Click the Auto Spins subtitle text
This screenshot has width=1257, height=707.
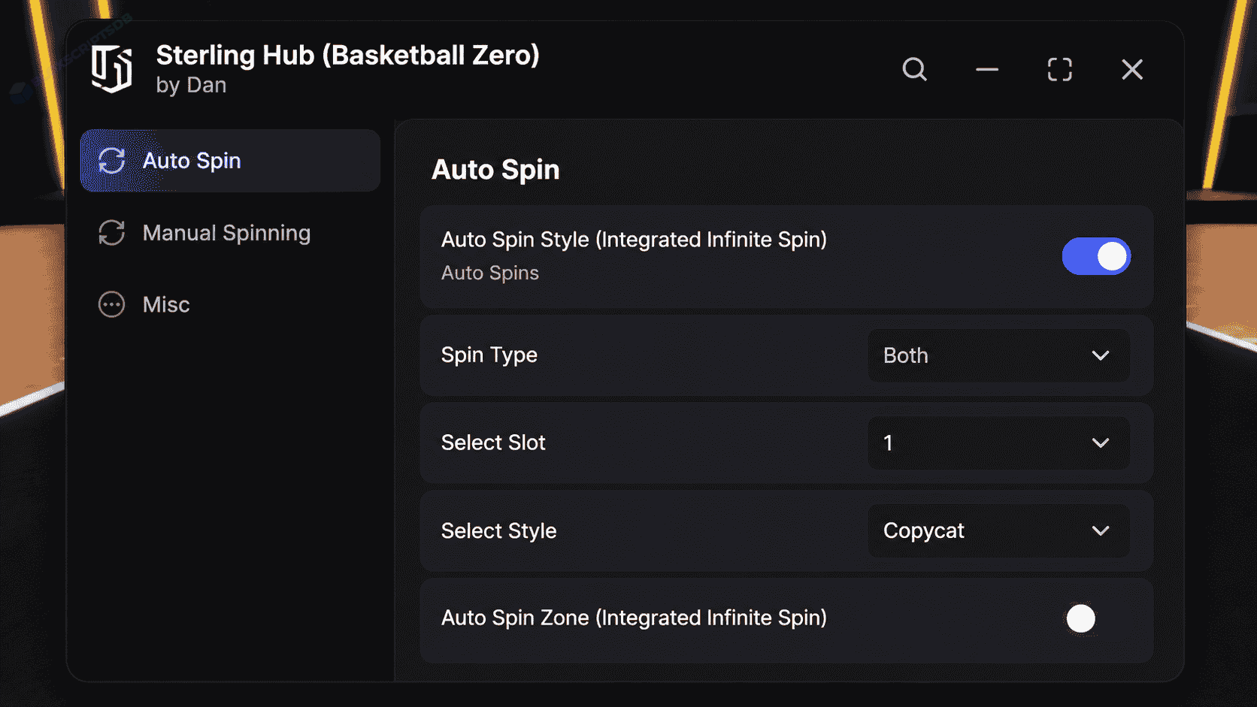pyautogui.click(x=490, y=273)
